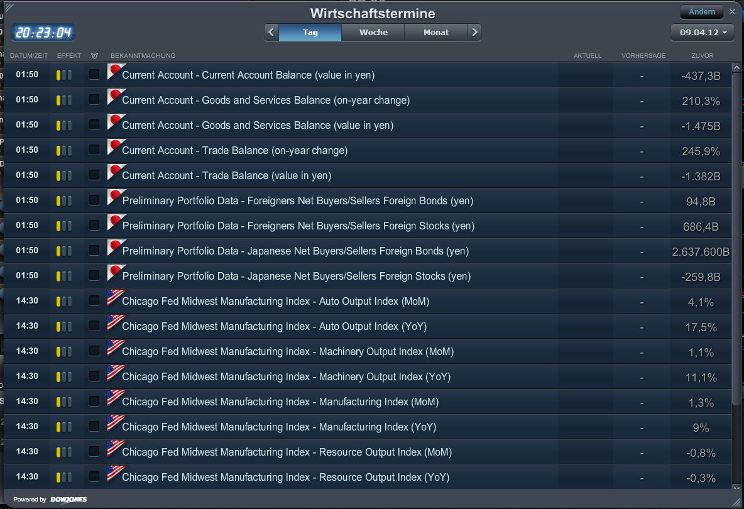
Task: Click previous value -0,8%
Action: pos(701,453)
